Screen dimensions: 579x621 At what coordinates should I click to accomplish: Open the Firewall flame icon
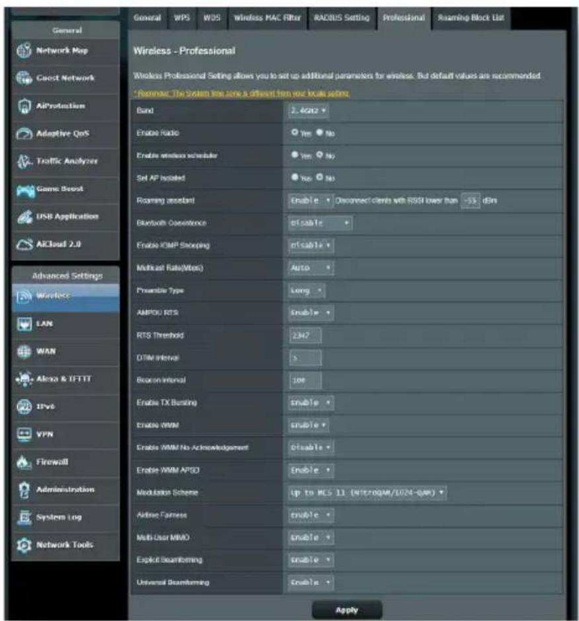click(x=24, y=462)
